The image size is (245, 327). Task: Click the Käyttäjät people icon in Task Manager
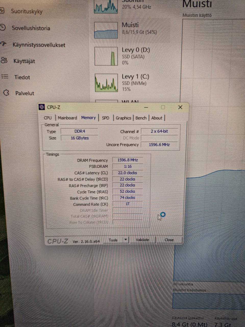4,60
